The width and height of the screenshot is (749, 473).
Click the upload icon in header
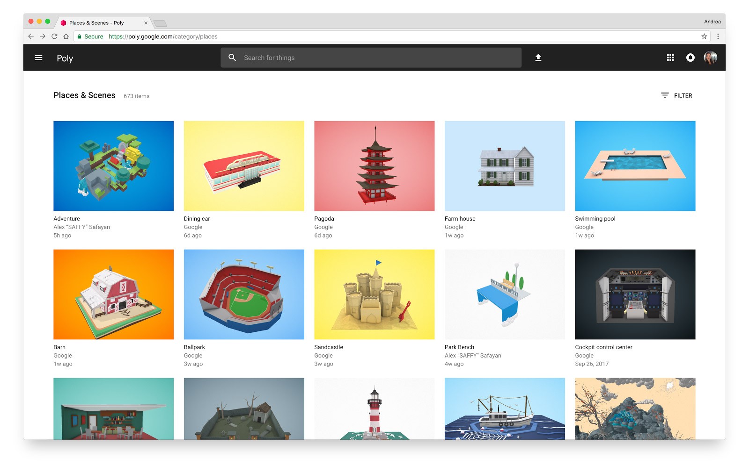click(x=538, y=57)
